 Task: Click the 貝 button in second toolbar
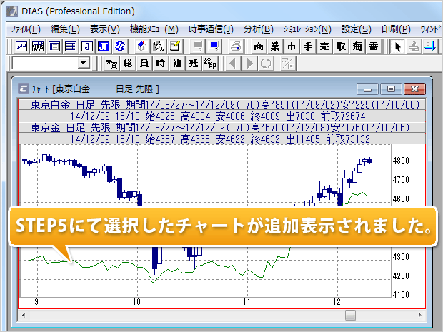(144, 64)
